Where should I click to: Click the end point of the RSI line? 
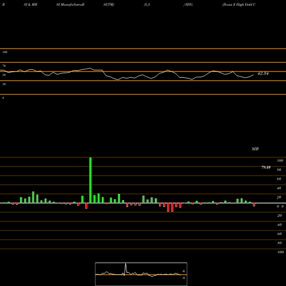pos(253,75)
